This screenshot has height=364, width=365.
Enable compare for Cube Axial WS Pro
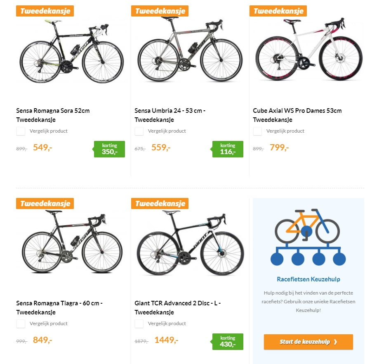coord(257,131)
